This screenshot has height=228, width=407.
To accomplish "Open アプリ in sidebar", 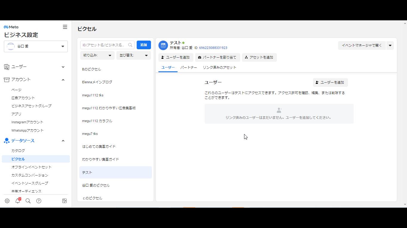I will [16, 114].
